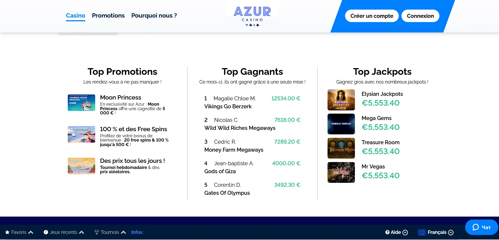Click the winner name Cedric R.
Viewport: 499px width, 240px height.
(x=225, y=142)
